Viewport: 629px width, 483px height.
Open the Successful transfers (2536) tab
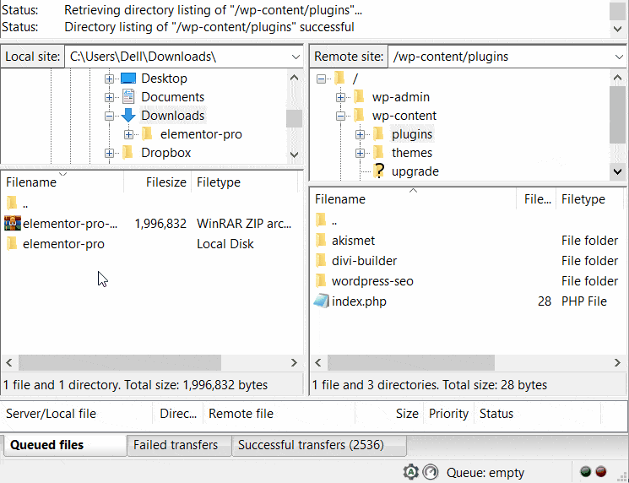[319, 445]
